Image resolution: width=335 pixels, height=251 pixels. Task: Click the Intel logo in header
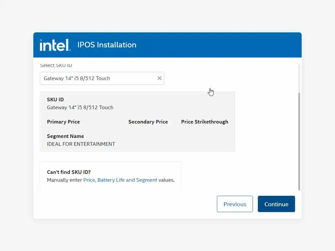[55, 45]
